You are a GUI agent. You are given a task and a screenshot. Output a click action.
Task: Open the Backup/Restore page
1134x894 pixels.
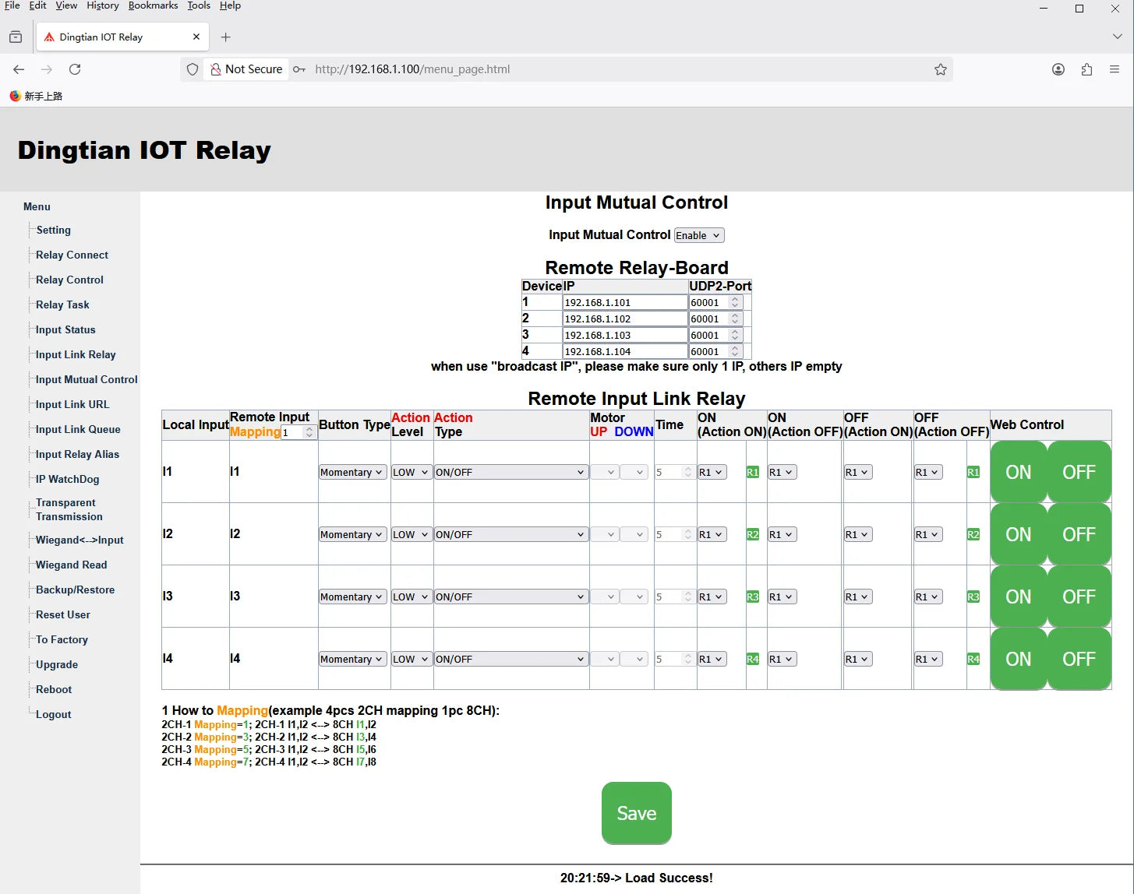tap(75, 590)
